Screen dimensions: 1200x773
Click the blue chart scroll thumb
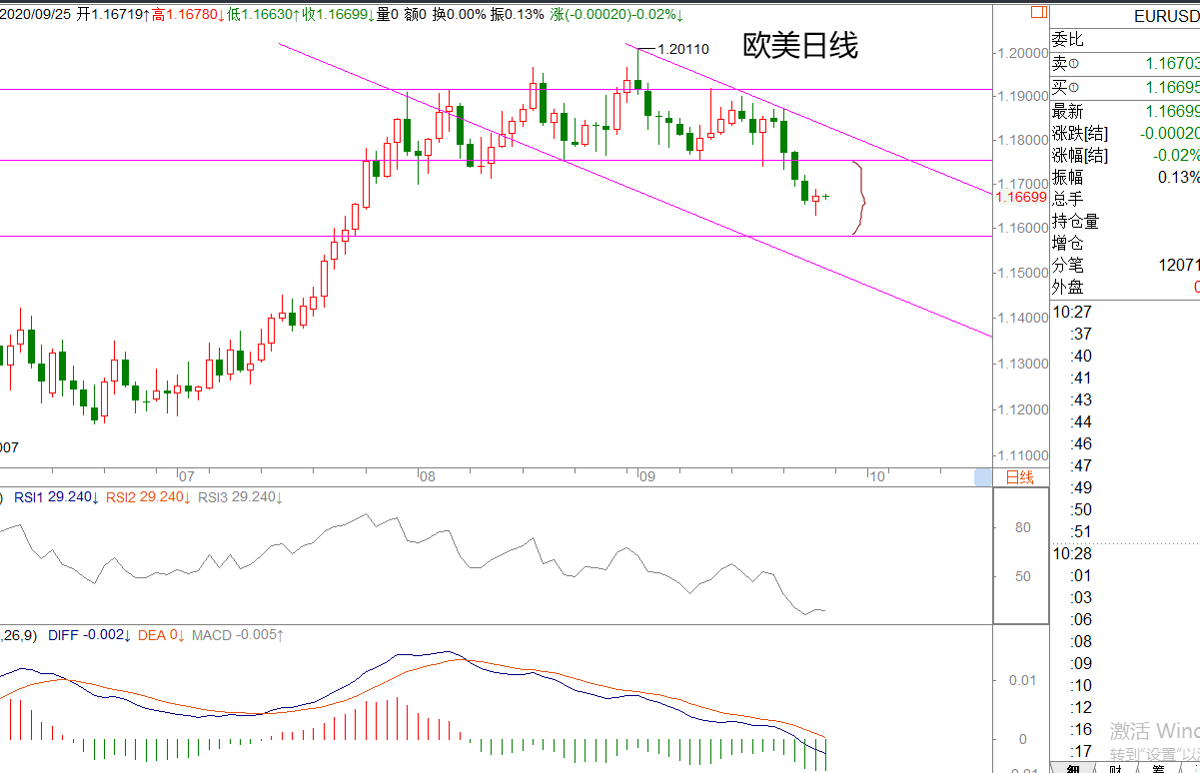(x=983, y=477)
